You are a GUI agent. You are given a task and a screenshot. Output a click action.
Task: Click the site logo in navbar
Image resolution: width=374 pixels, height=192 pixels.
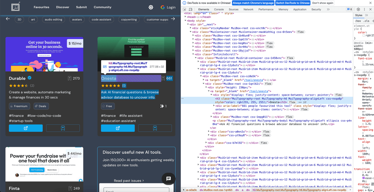click(x=16, y=7)
